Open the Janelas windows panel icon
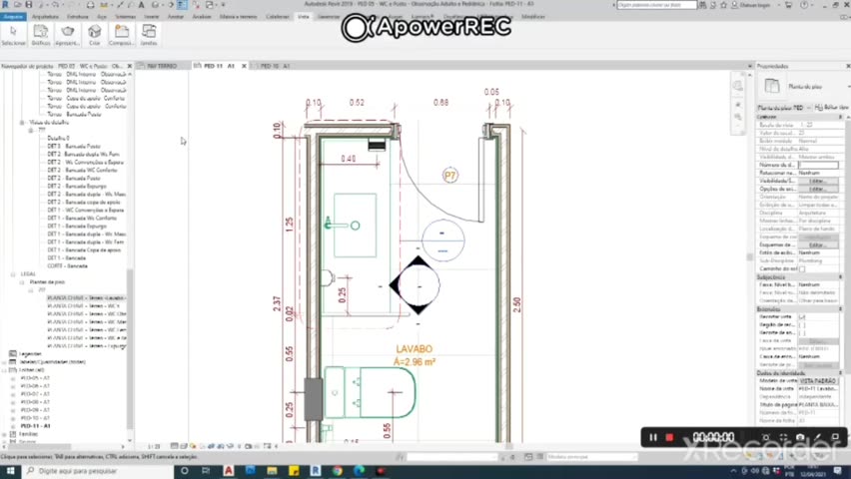Viewport: 851px width, 479px height. [149, 35]
